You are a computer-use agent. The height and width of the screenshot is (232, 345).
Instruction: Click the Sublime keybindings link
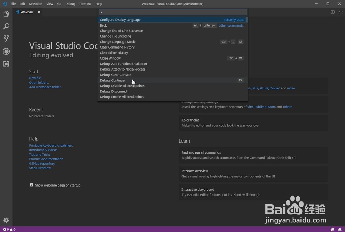pyautogui.click(x=260, y=107)
